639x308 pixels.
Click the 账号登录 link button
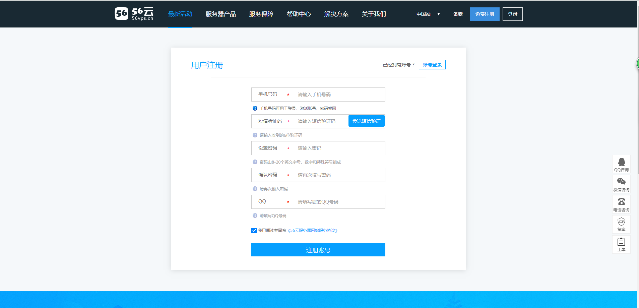(432, 65)
